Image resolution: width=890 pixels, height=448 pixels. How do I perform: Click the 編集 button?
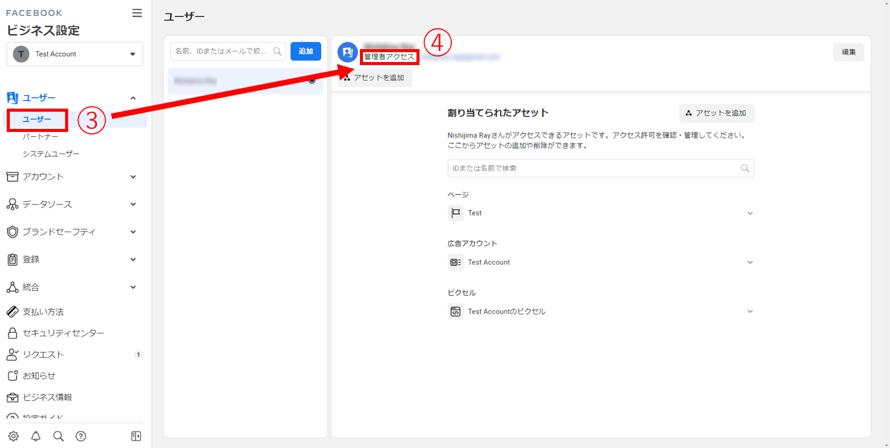coord(848,52)
